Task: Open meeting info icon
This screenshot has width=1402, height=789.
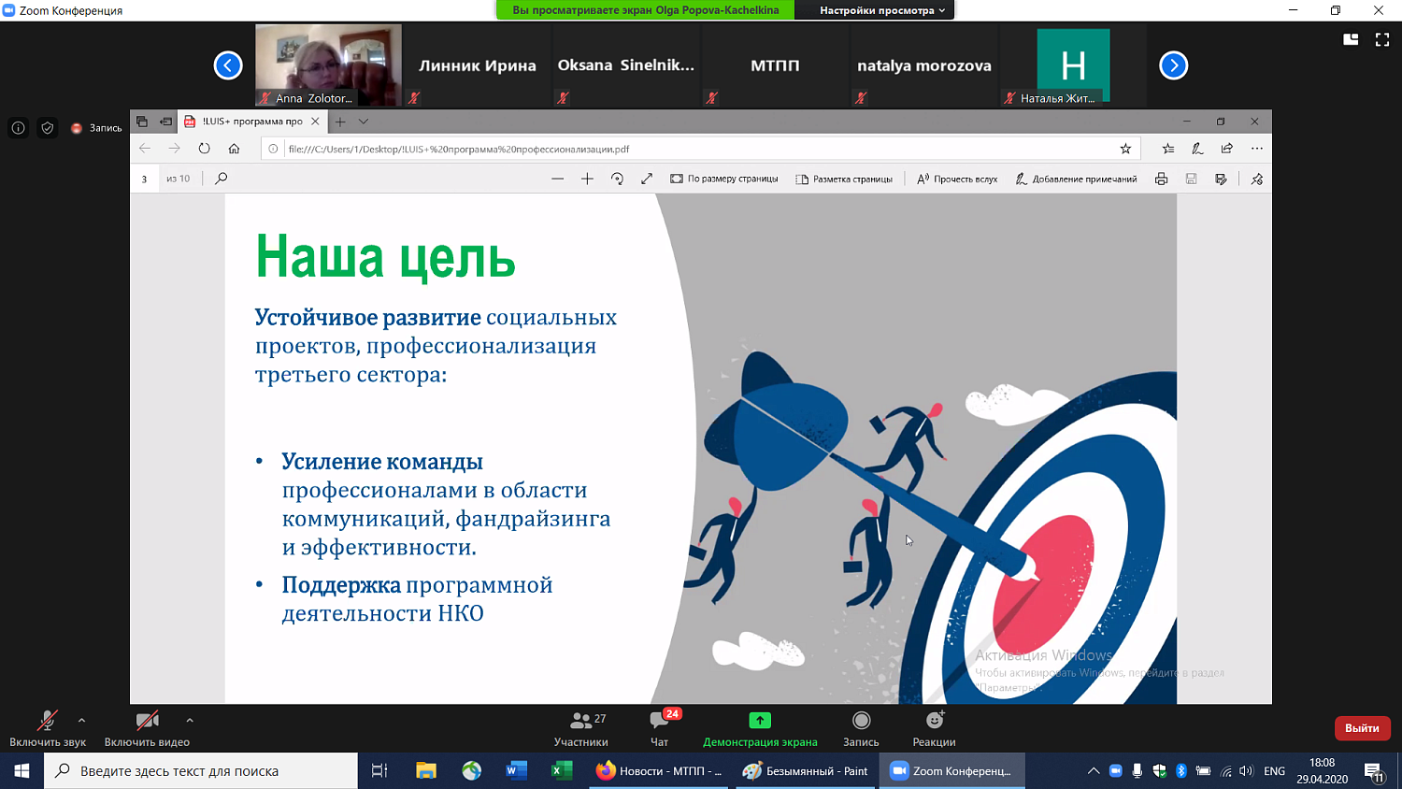Action: (x=18, y=128)
